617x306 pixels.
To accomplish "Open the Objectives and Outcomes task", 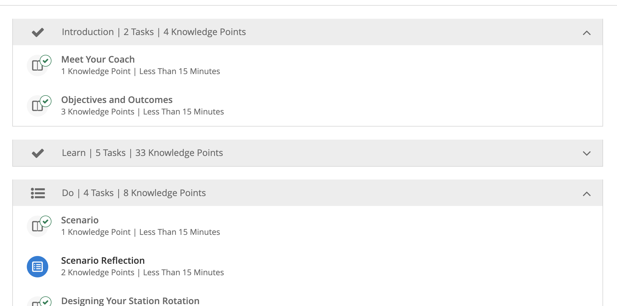I will tap(117, 100).
